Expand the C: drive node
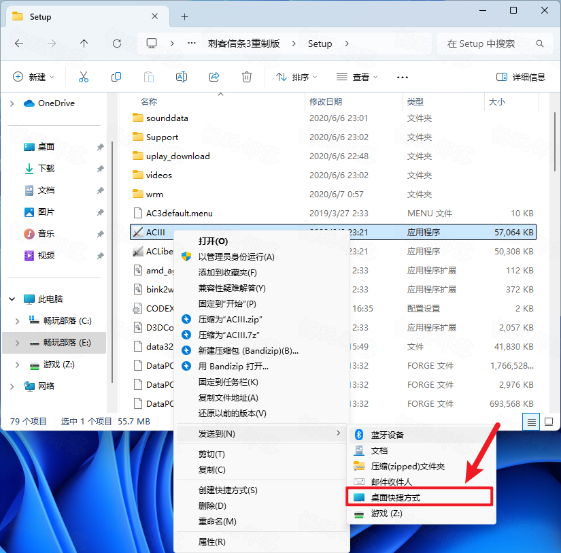 (18, 321)
